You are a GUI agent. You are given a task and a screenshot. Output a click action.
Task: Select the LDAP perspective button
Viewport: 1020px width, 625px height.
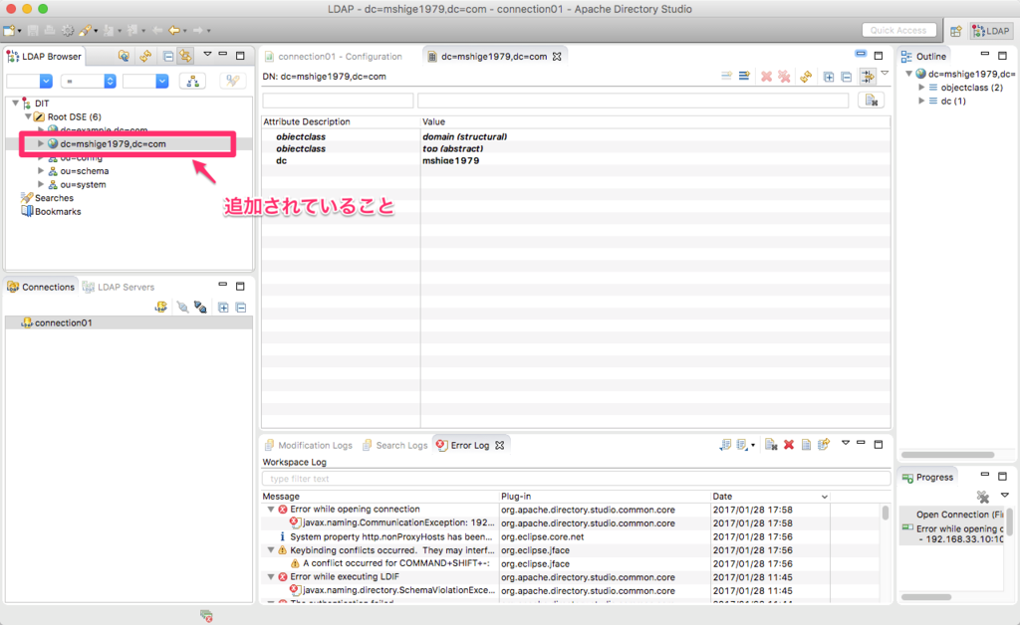991,31
